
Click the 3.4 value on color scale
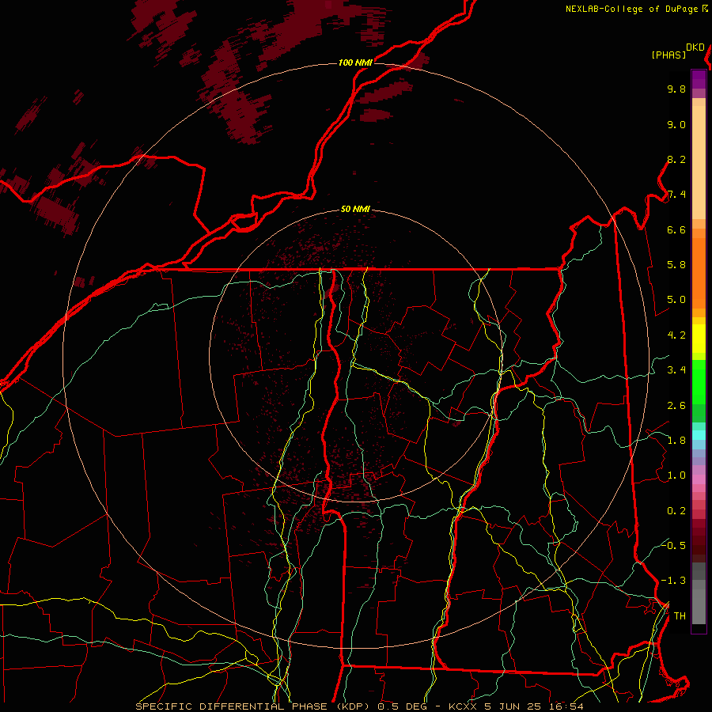pyautogui.click(x=676, y=370)
